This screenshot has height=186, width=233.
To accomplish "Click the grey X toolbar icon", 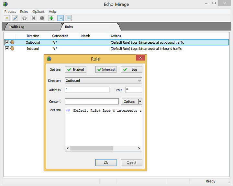I will click(x=34, y=18).
